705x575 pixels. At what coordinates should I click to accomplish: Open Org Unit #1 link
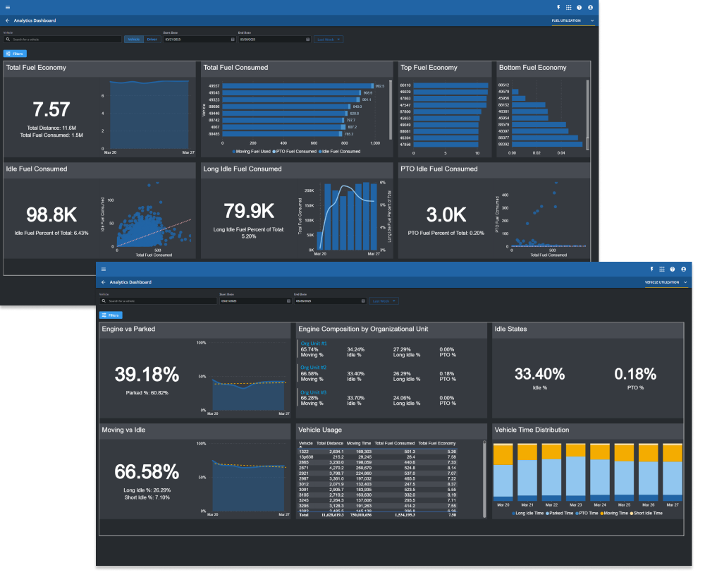point(314,344)
